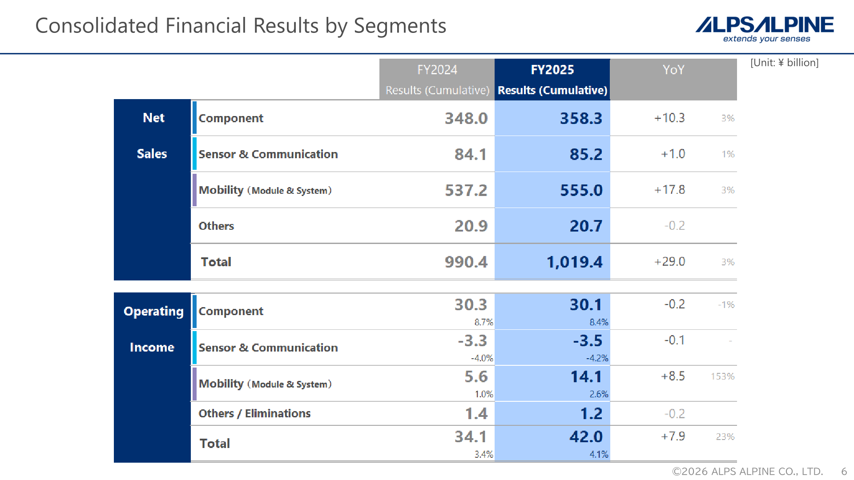Click the Others / Eliminations row label

point(254,413)
